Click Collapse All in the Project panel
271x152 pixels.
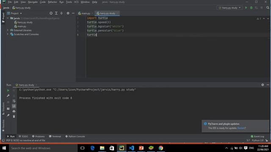(x=61, y=13)
